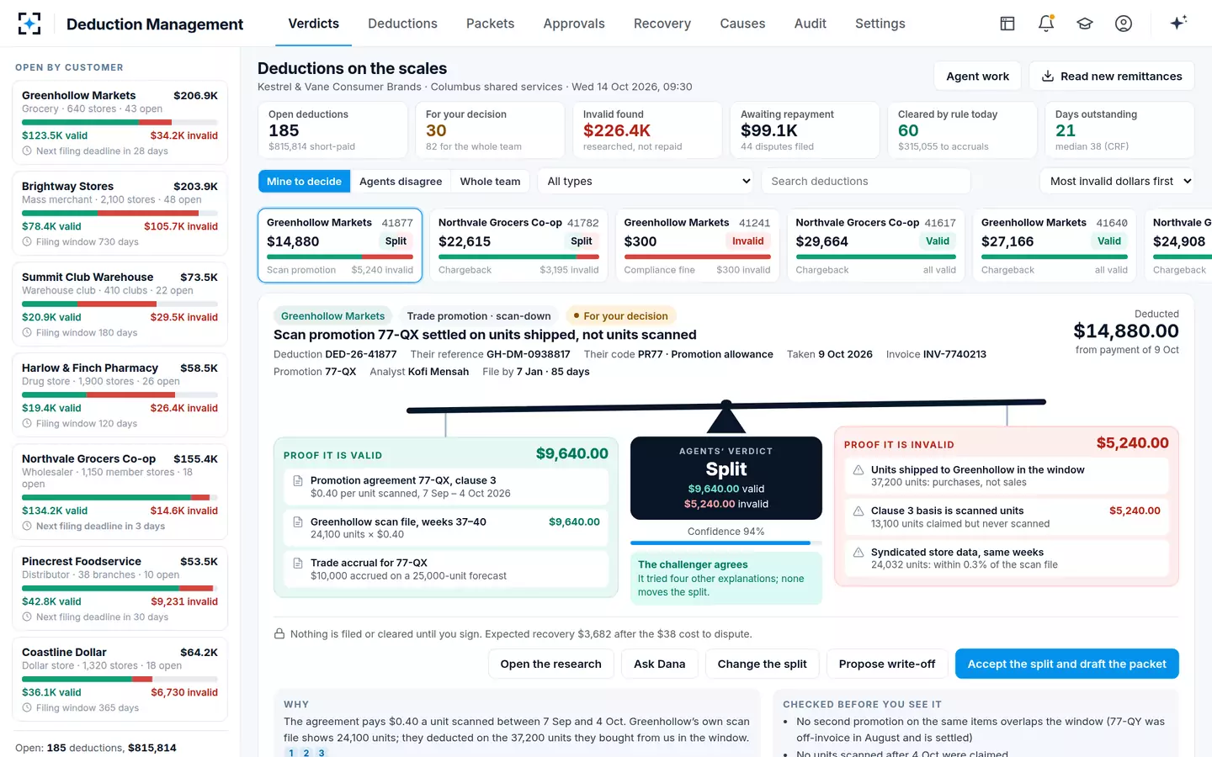Open the Harlow & Finch Pharmacy customer card
This screenshot has width=1212, height=757.
(x=120, y=395)
